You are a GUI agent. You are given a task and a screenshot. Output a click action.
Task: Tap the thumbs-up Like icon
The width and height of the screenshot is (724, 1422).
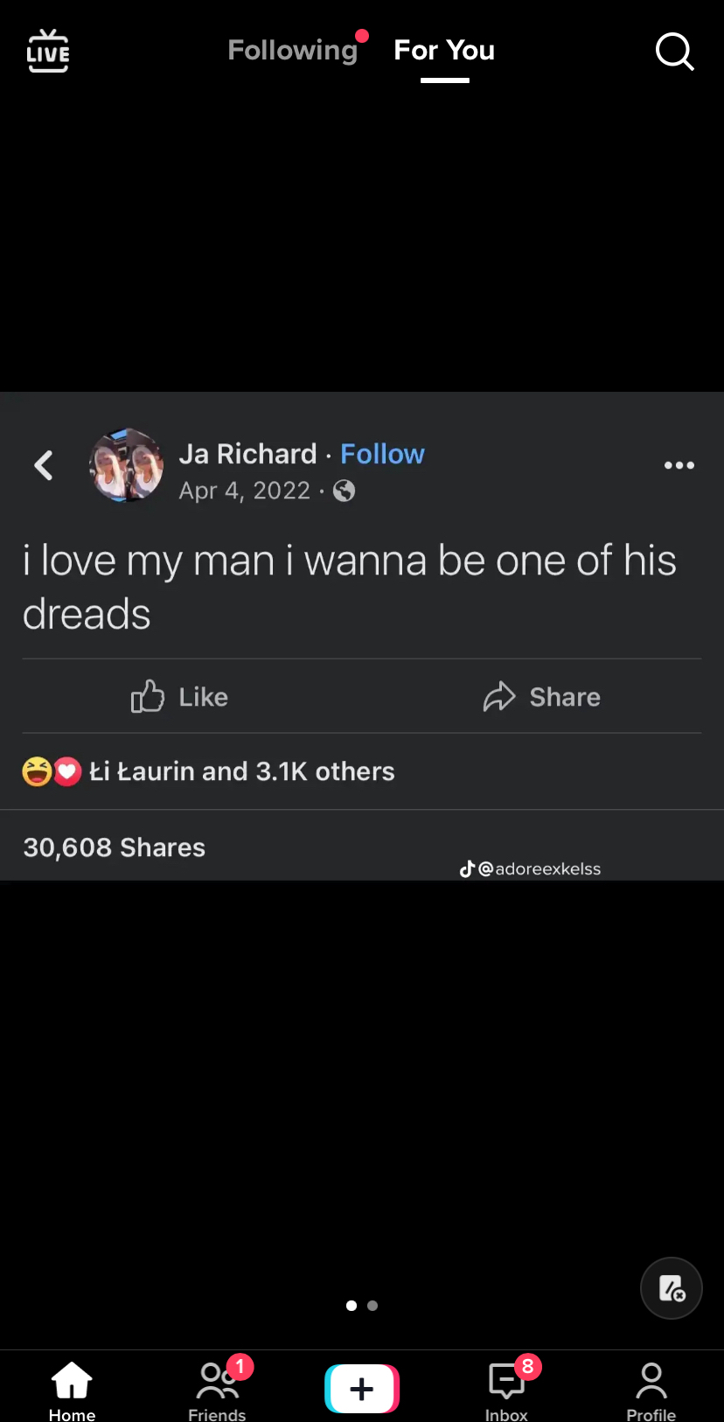(x=148, y=697)
